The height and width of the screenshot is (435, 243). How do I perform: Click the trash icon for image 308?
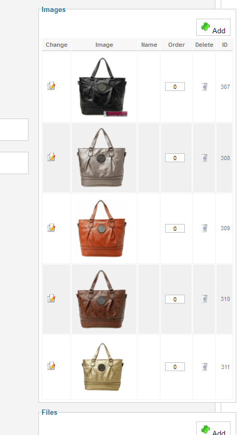click(x=204, y=158)
